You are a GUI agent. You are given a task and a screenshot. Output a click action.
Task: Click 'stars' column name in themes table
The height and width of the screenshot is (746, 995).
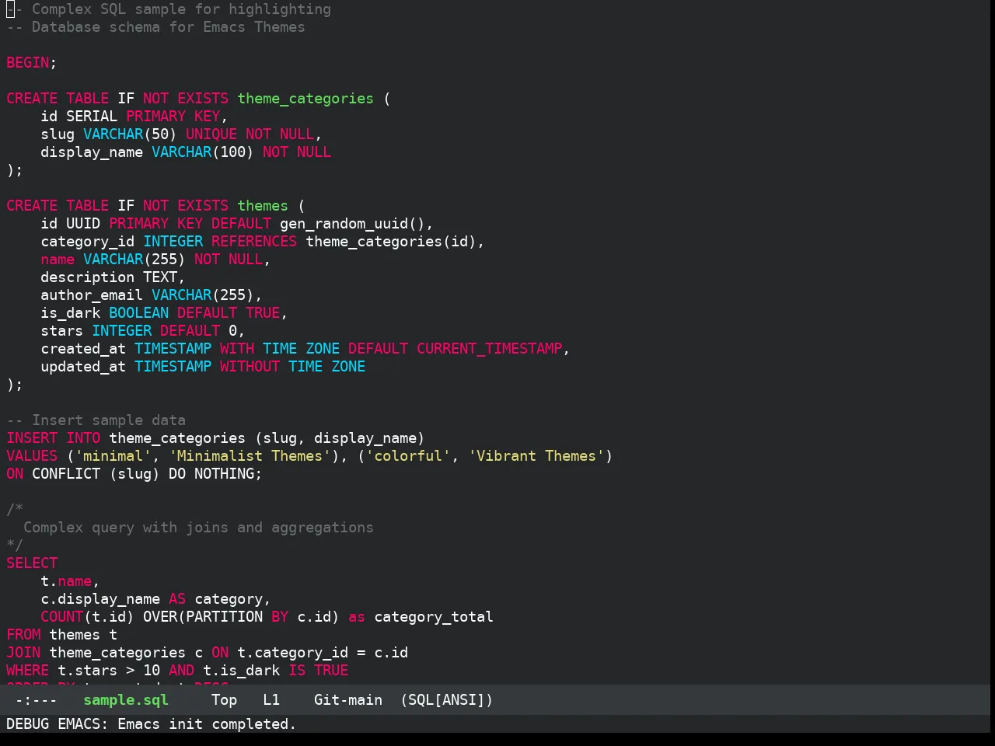click(x=61, y=331)
